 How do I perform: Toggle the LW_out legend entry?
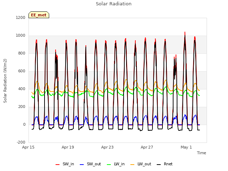141,164
